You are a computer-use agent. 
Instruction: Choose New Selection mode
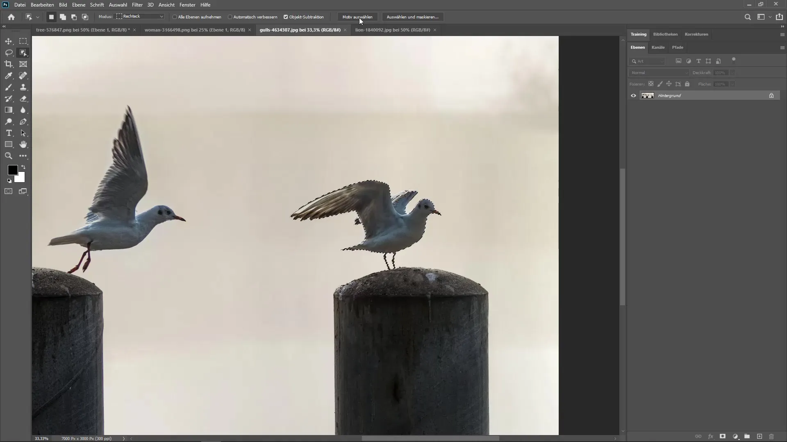51,17
